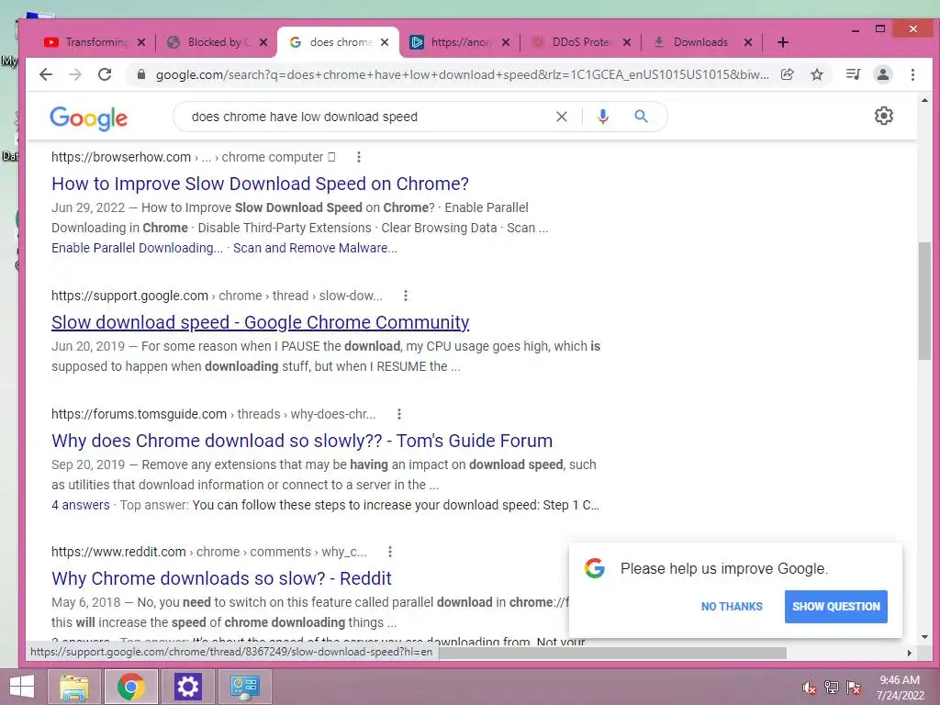940x705 pixels.
Task: Close the Blocked by tab
Action: pyautogui.click(x=263, y=42)
